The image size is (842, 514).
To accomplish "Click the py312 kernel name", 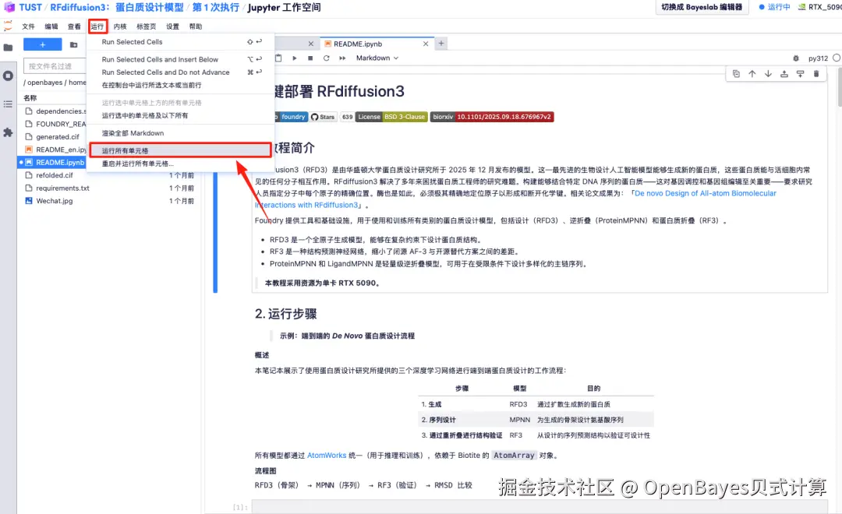I will pos(818,58).
